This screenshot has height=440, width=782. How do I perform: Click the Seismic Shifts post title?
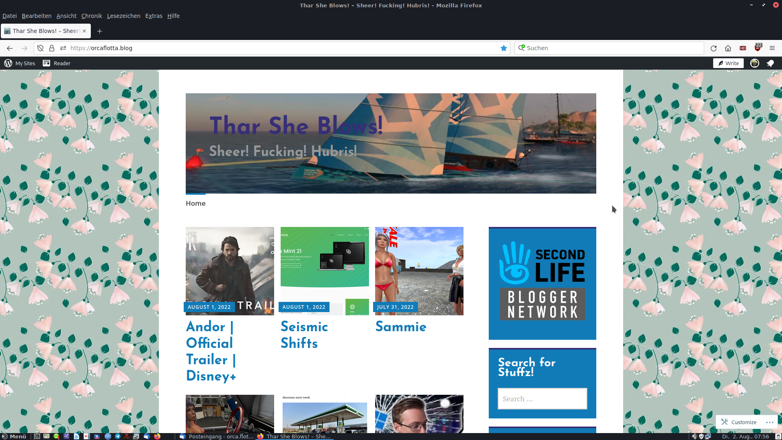[304, 335]
